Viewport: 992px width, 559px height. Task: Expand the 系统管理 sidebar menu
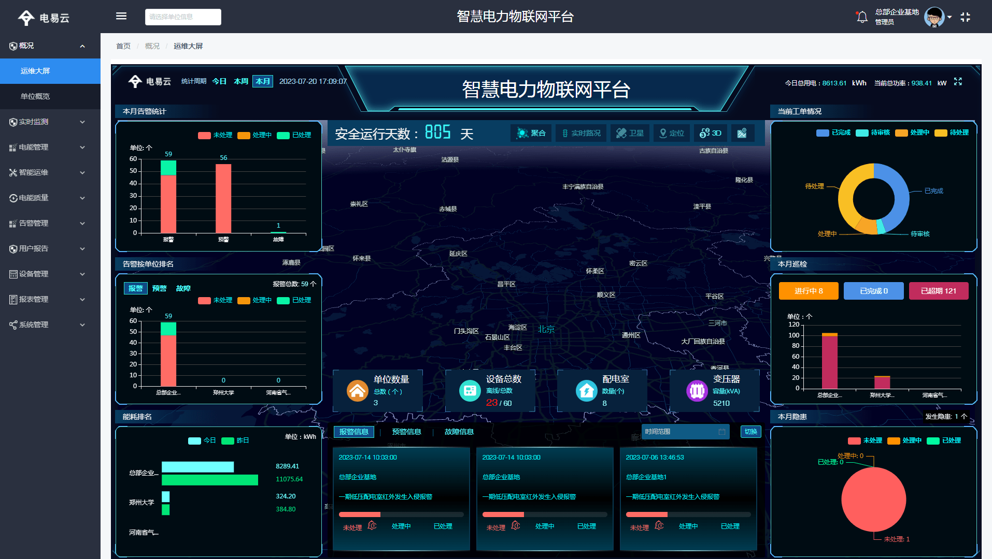coord(34,325)
